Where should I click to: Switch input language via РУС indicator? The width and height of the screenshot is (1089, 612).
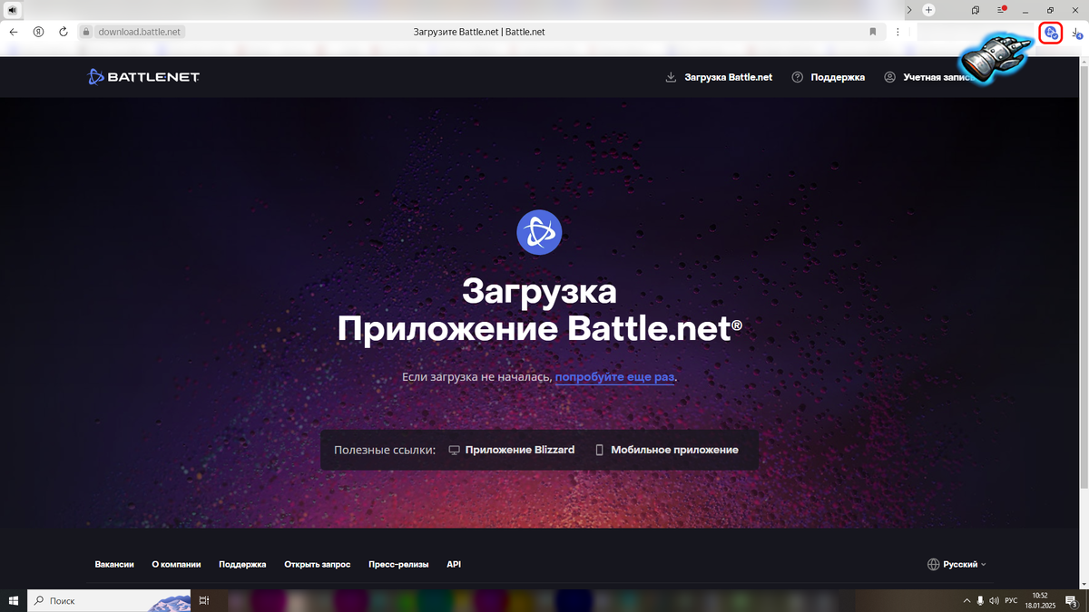[1011, 600]
